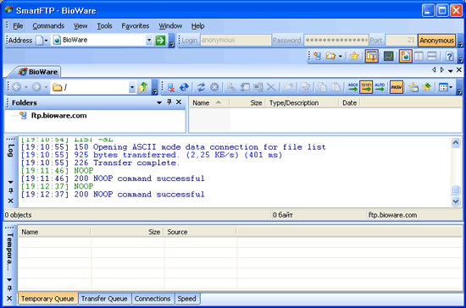Click the reconnect globe arrows icon
The height and width of the screenshot is (308, 466).
184,87
